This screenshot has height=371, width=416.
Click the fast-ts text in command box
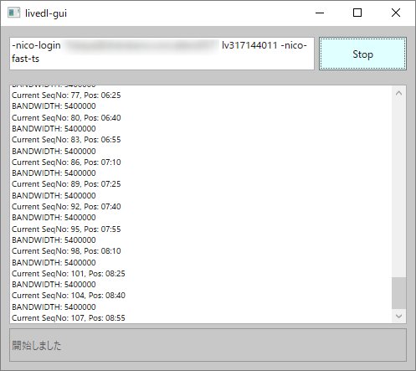(25, 59)
